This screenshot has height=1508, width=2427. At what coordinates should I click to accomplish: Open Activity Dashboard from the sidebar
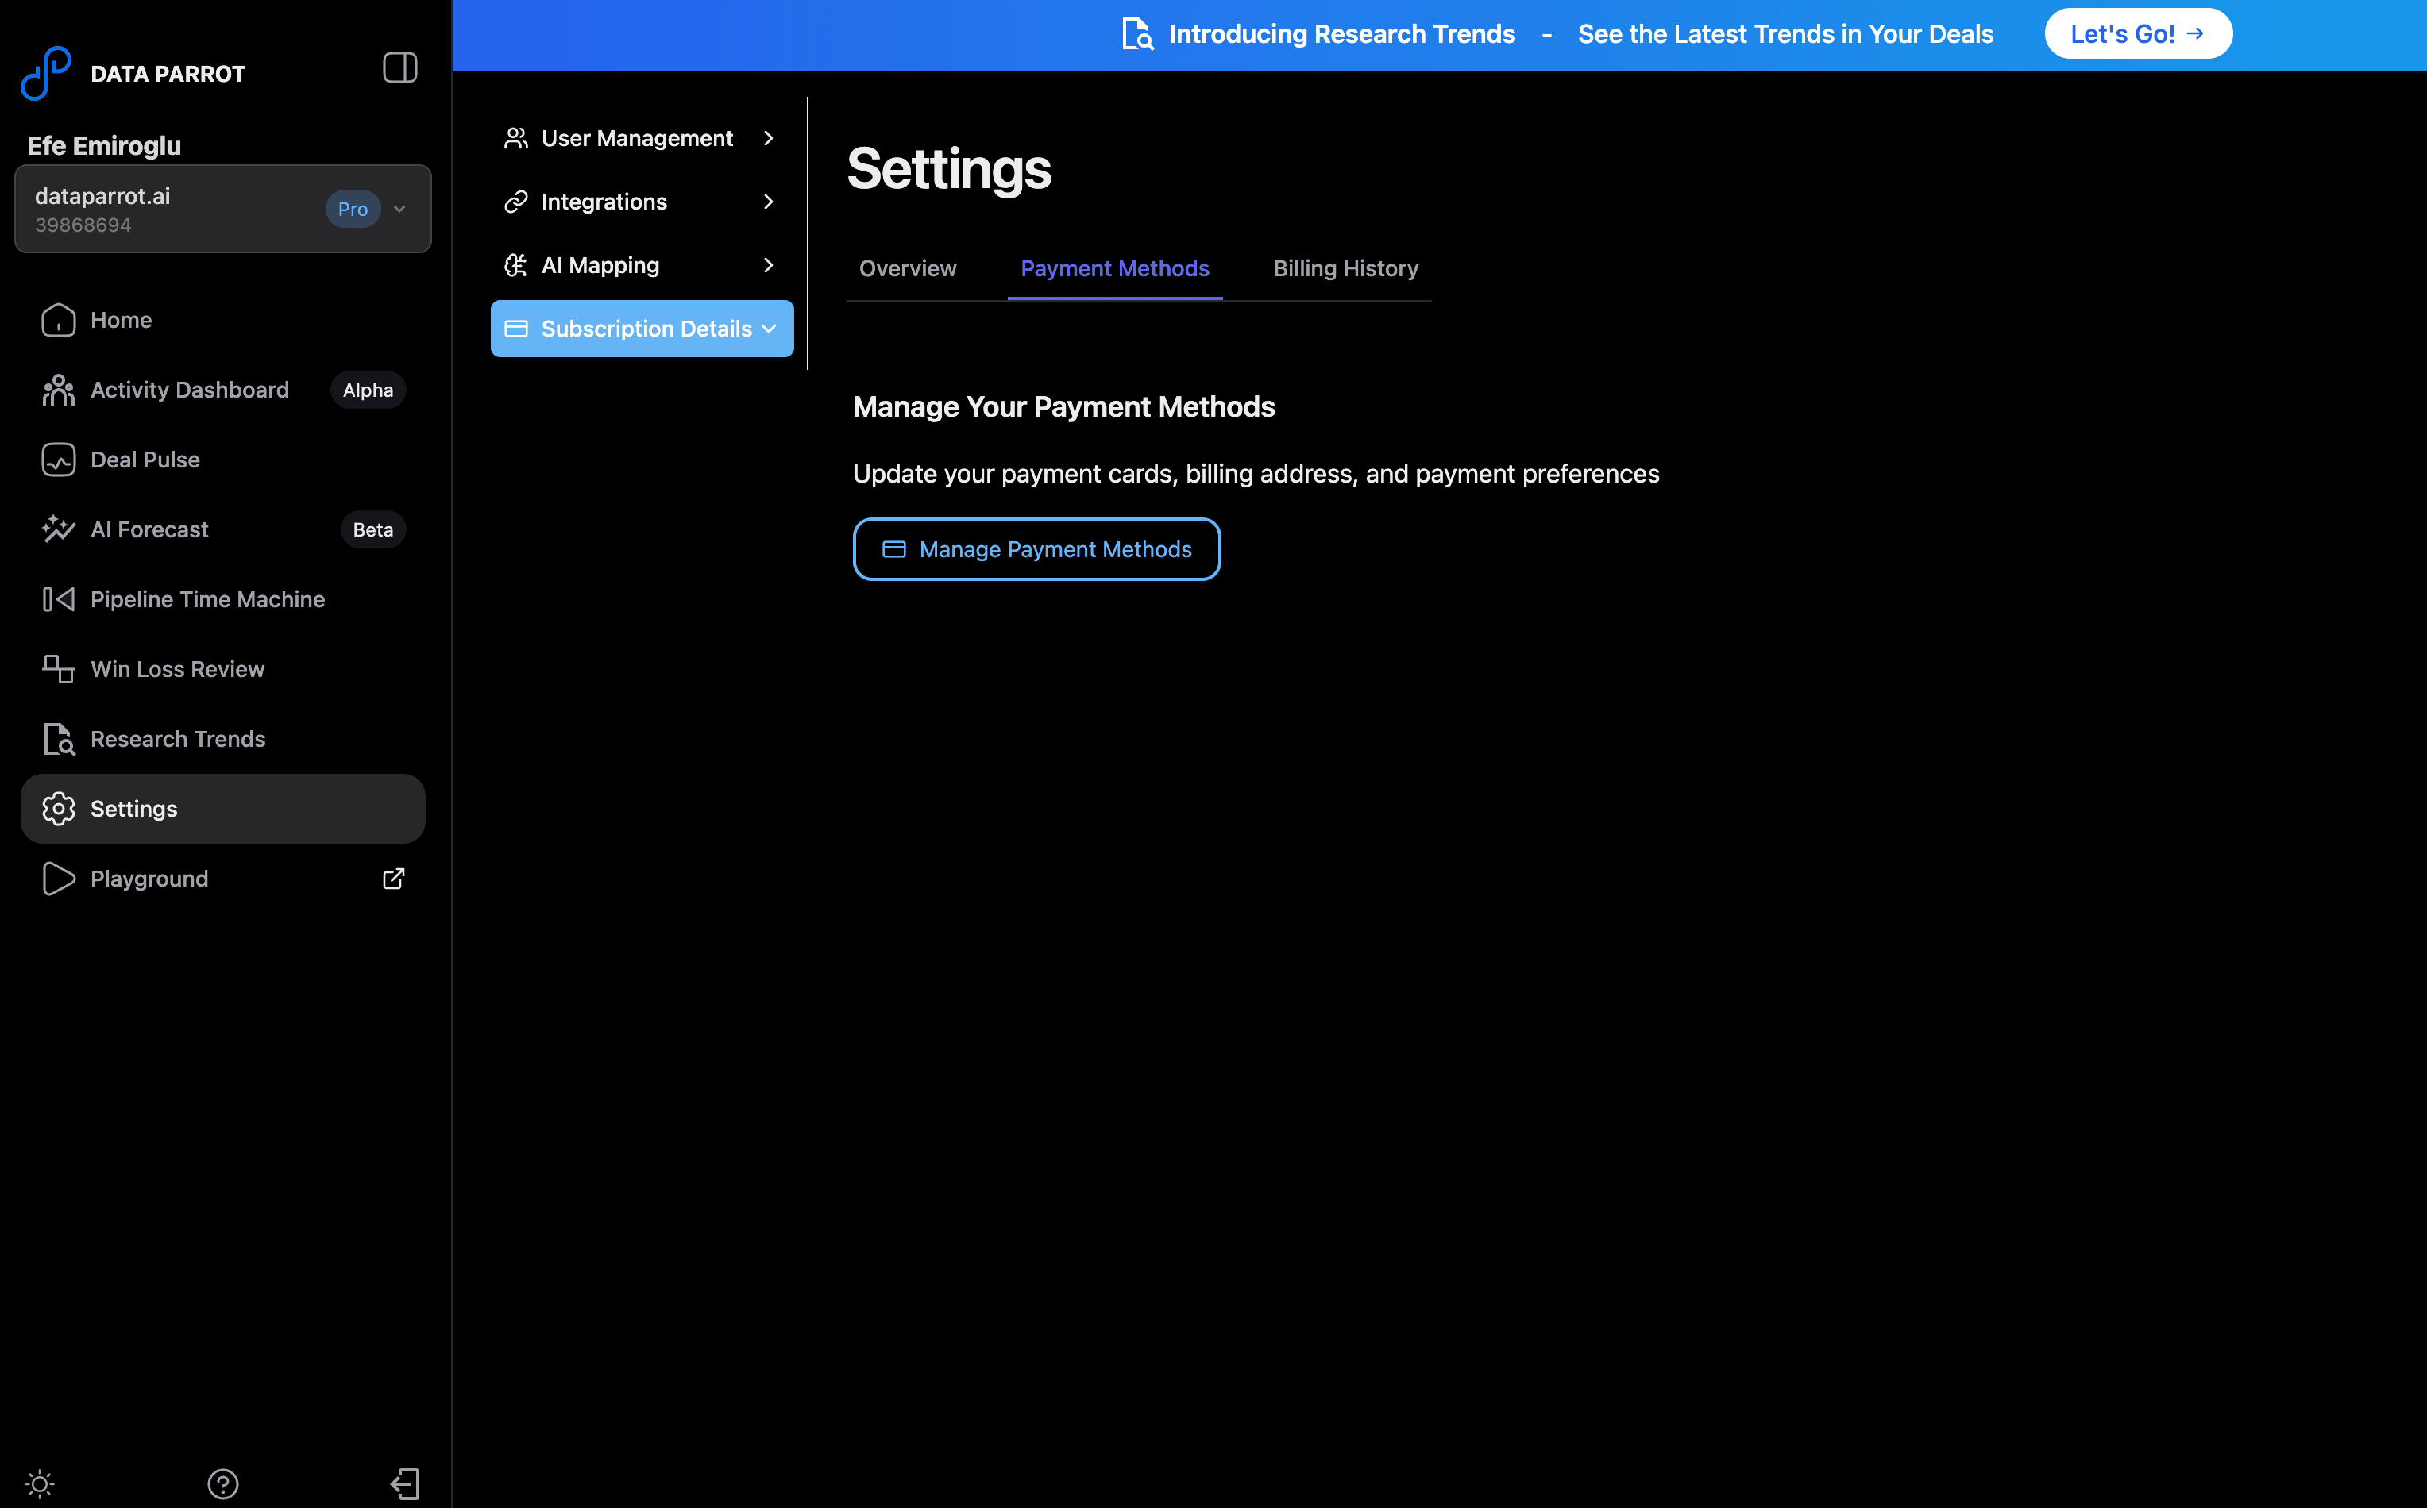click(x=222, y=390)
